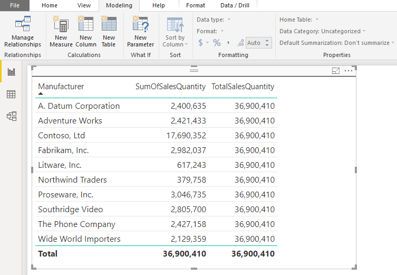Switch to the View ribbon tab
This screenshot has width=397, height=275.
pos(84,5)
